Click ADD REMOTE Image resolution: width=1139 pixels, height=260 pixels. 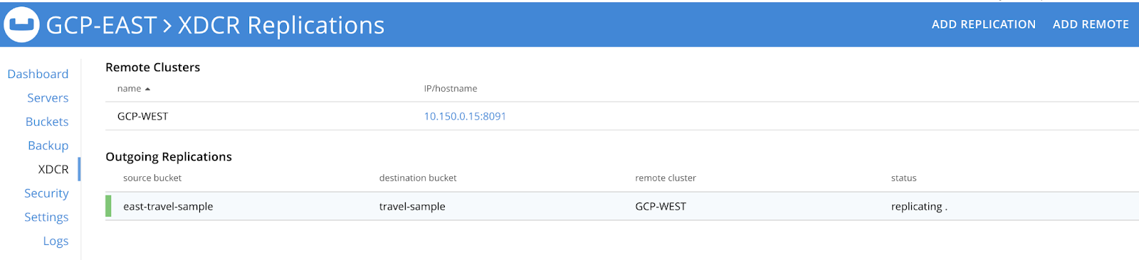(x=1091, y=24)
